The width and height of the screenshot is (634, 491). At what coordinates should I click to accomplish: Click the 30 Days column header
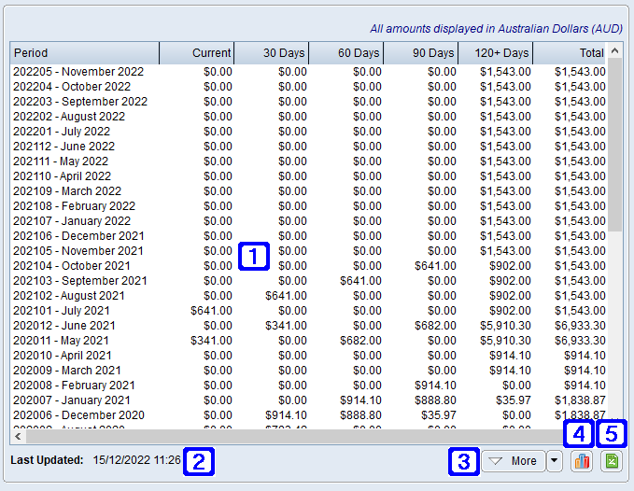[272, 53]
